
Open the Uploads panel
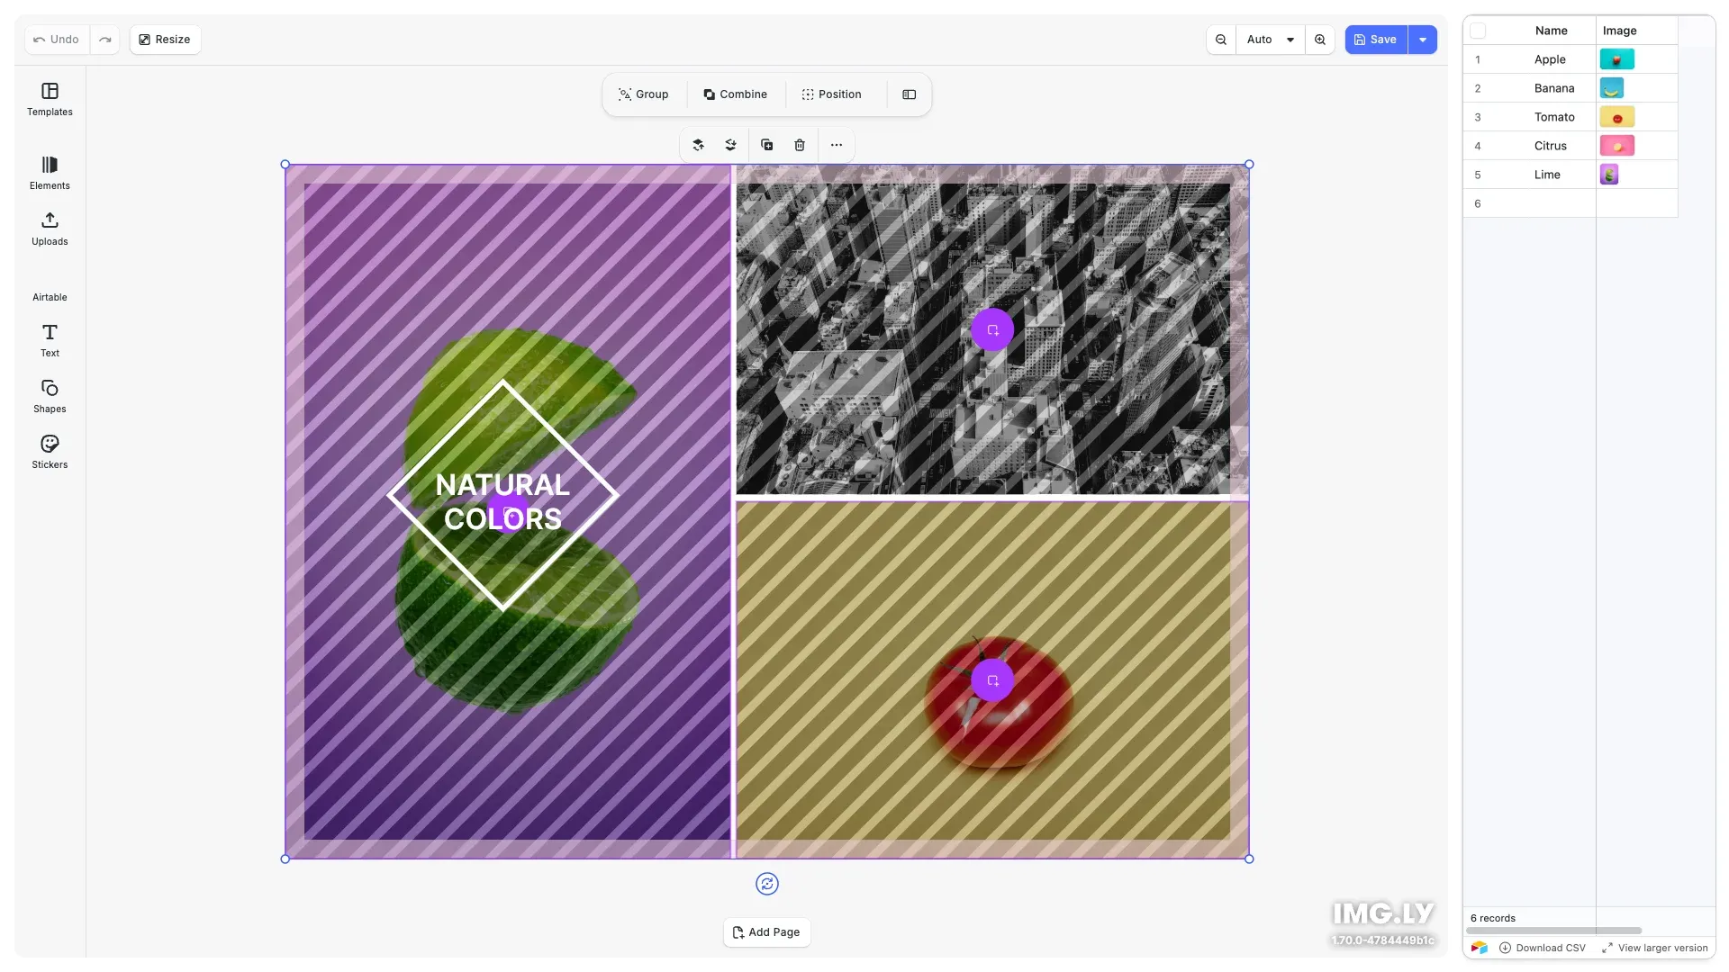pyautogui.click(x=50, y=229)
